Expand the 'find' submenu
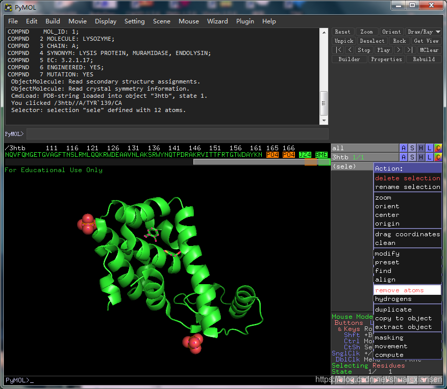 pos(407,271)
